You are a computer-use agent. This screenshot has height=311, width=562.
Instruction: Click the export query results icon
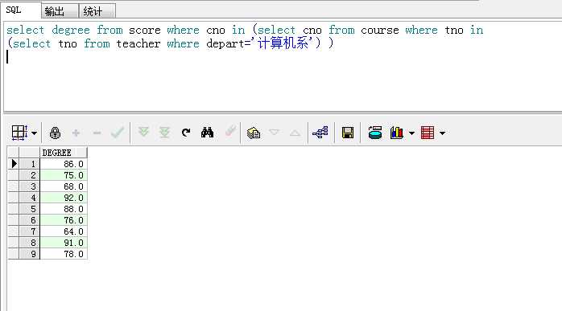pos(375,133)
